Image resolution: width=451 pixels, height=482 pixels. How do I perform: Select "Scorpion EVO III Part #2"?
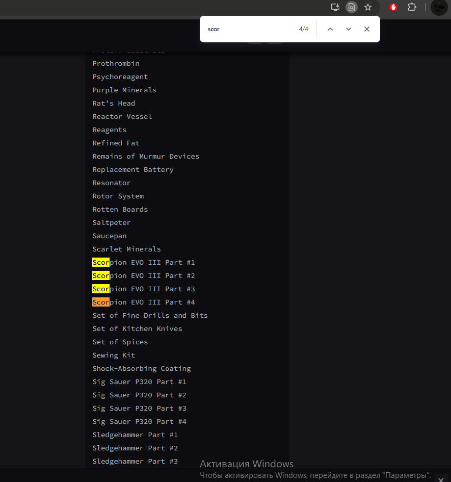[x=144, y=276]
